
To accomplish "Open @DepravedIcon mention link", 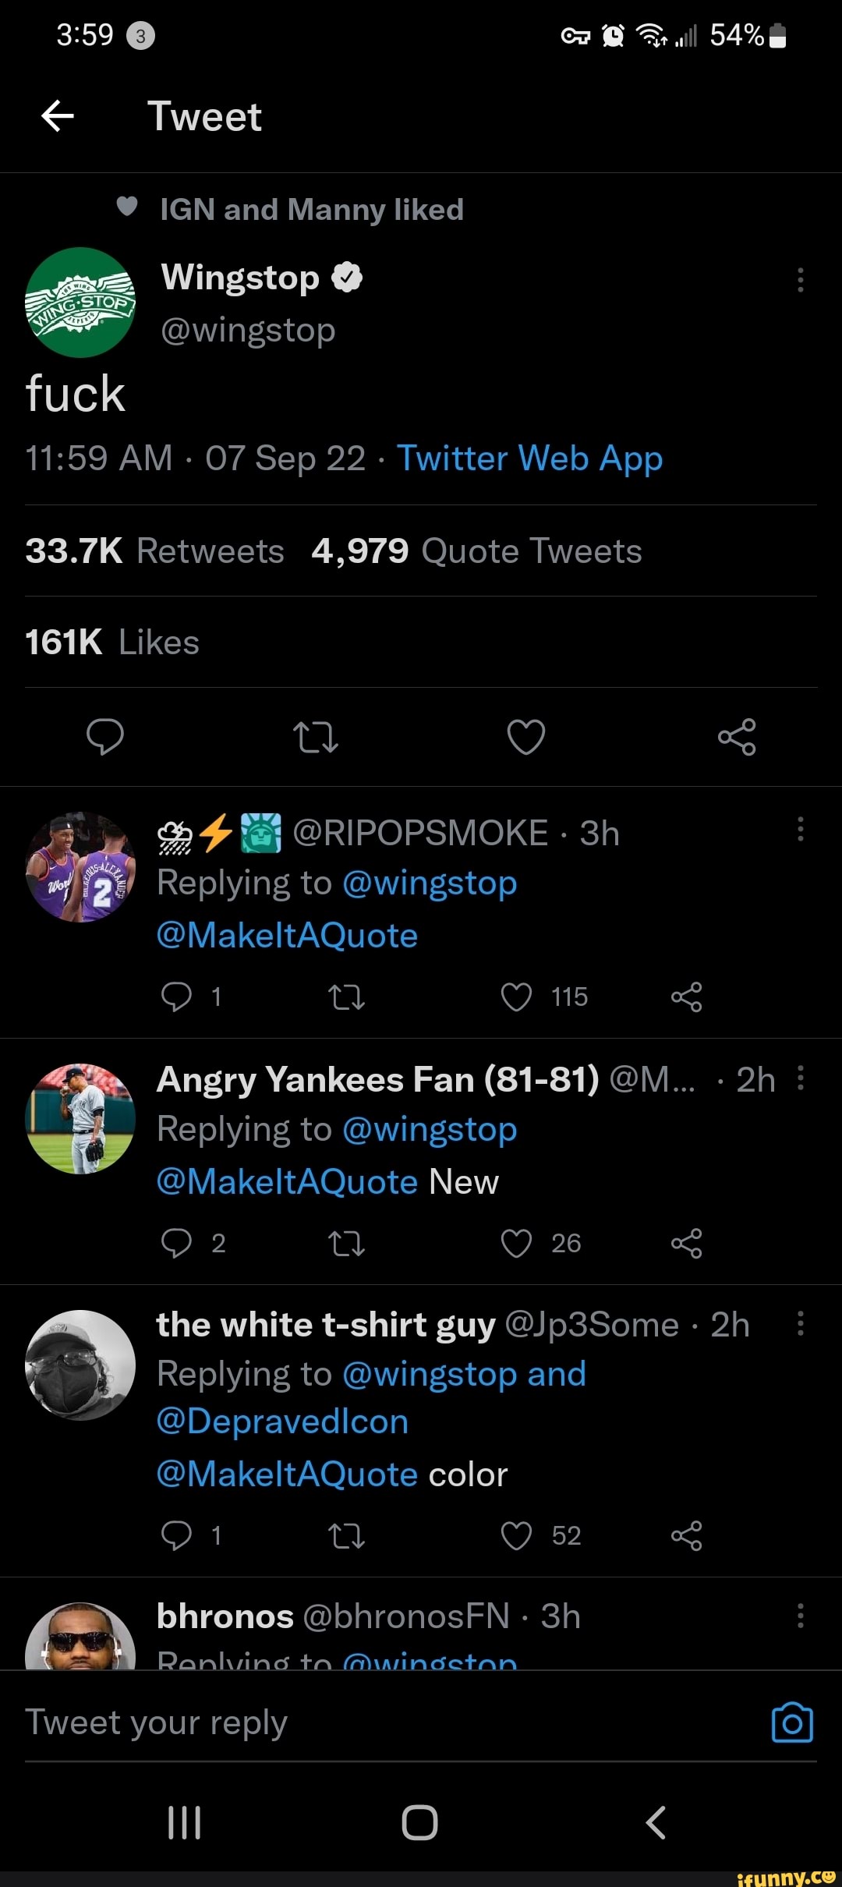I will (x=282, y=1421).
